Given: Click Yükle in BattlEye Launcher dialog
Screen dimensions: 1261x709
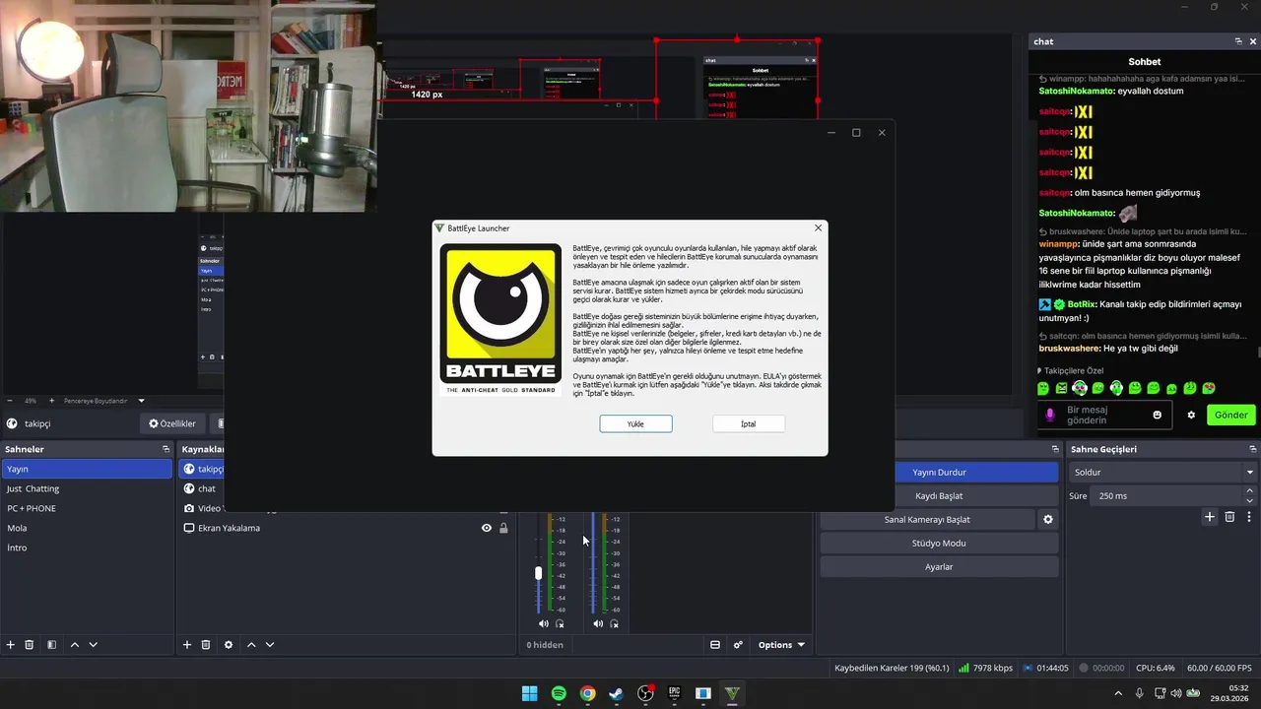Looking at the screenshot, I should coord(635,423).
